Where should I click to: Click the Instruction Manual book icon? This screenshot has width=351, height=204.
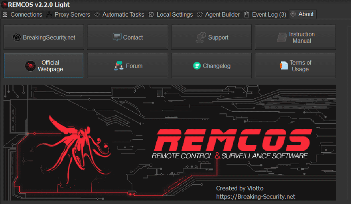[x=282, y=37]
